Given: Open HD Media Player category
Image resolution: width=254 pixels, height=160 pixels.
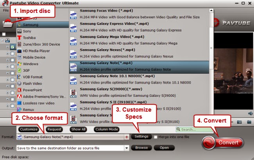Looking at the screenshot, I should [x=43, y=51].
